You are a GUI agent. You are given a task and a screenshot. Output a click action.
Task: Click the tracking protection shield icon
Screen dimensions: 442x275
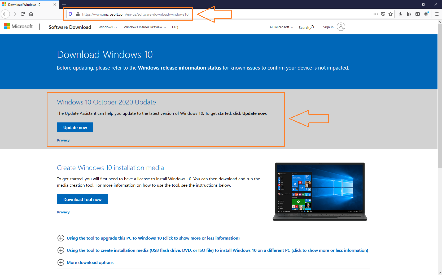pyautogui.click(x=70, y=14)
